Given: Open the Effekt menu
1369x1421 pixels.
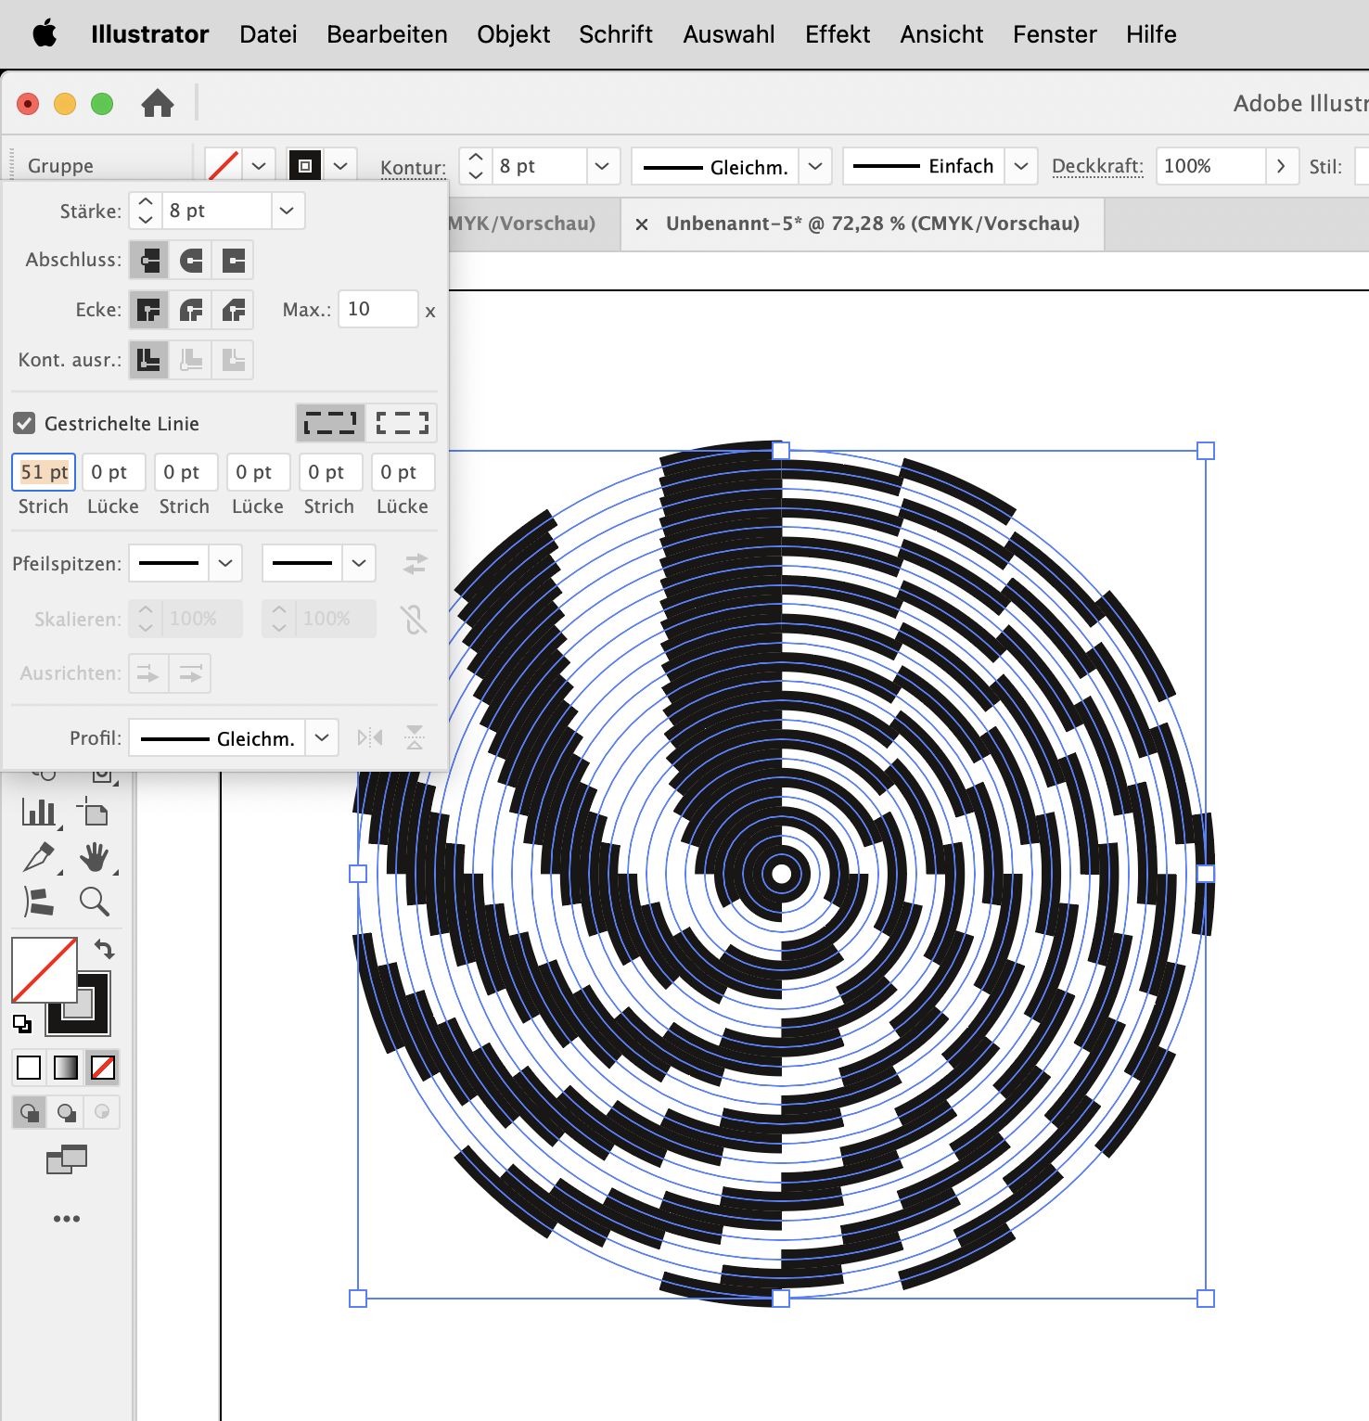Looking at the screenshot, I should (x=837, y=34).
